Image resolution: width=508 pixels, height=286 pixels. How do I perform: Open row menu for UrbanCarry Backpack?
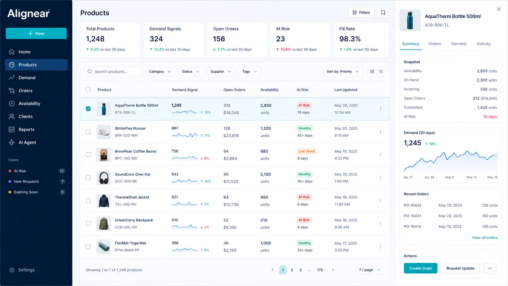(x=380, y=224)
